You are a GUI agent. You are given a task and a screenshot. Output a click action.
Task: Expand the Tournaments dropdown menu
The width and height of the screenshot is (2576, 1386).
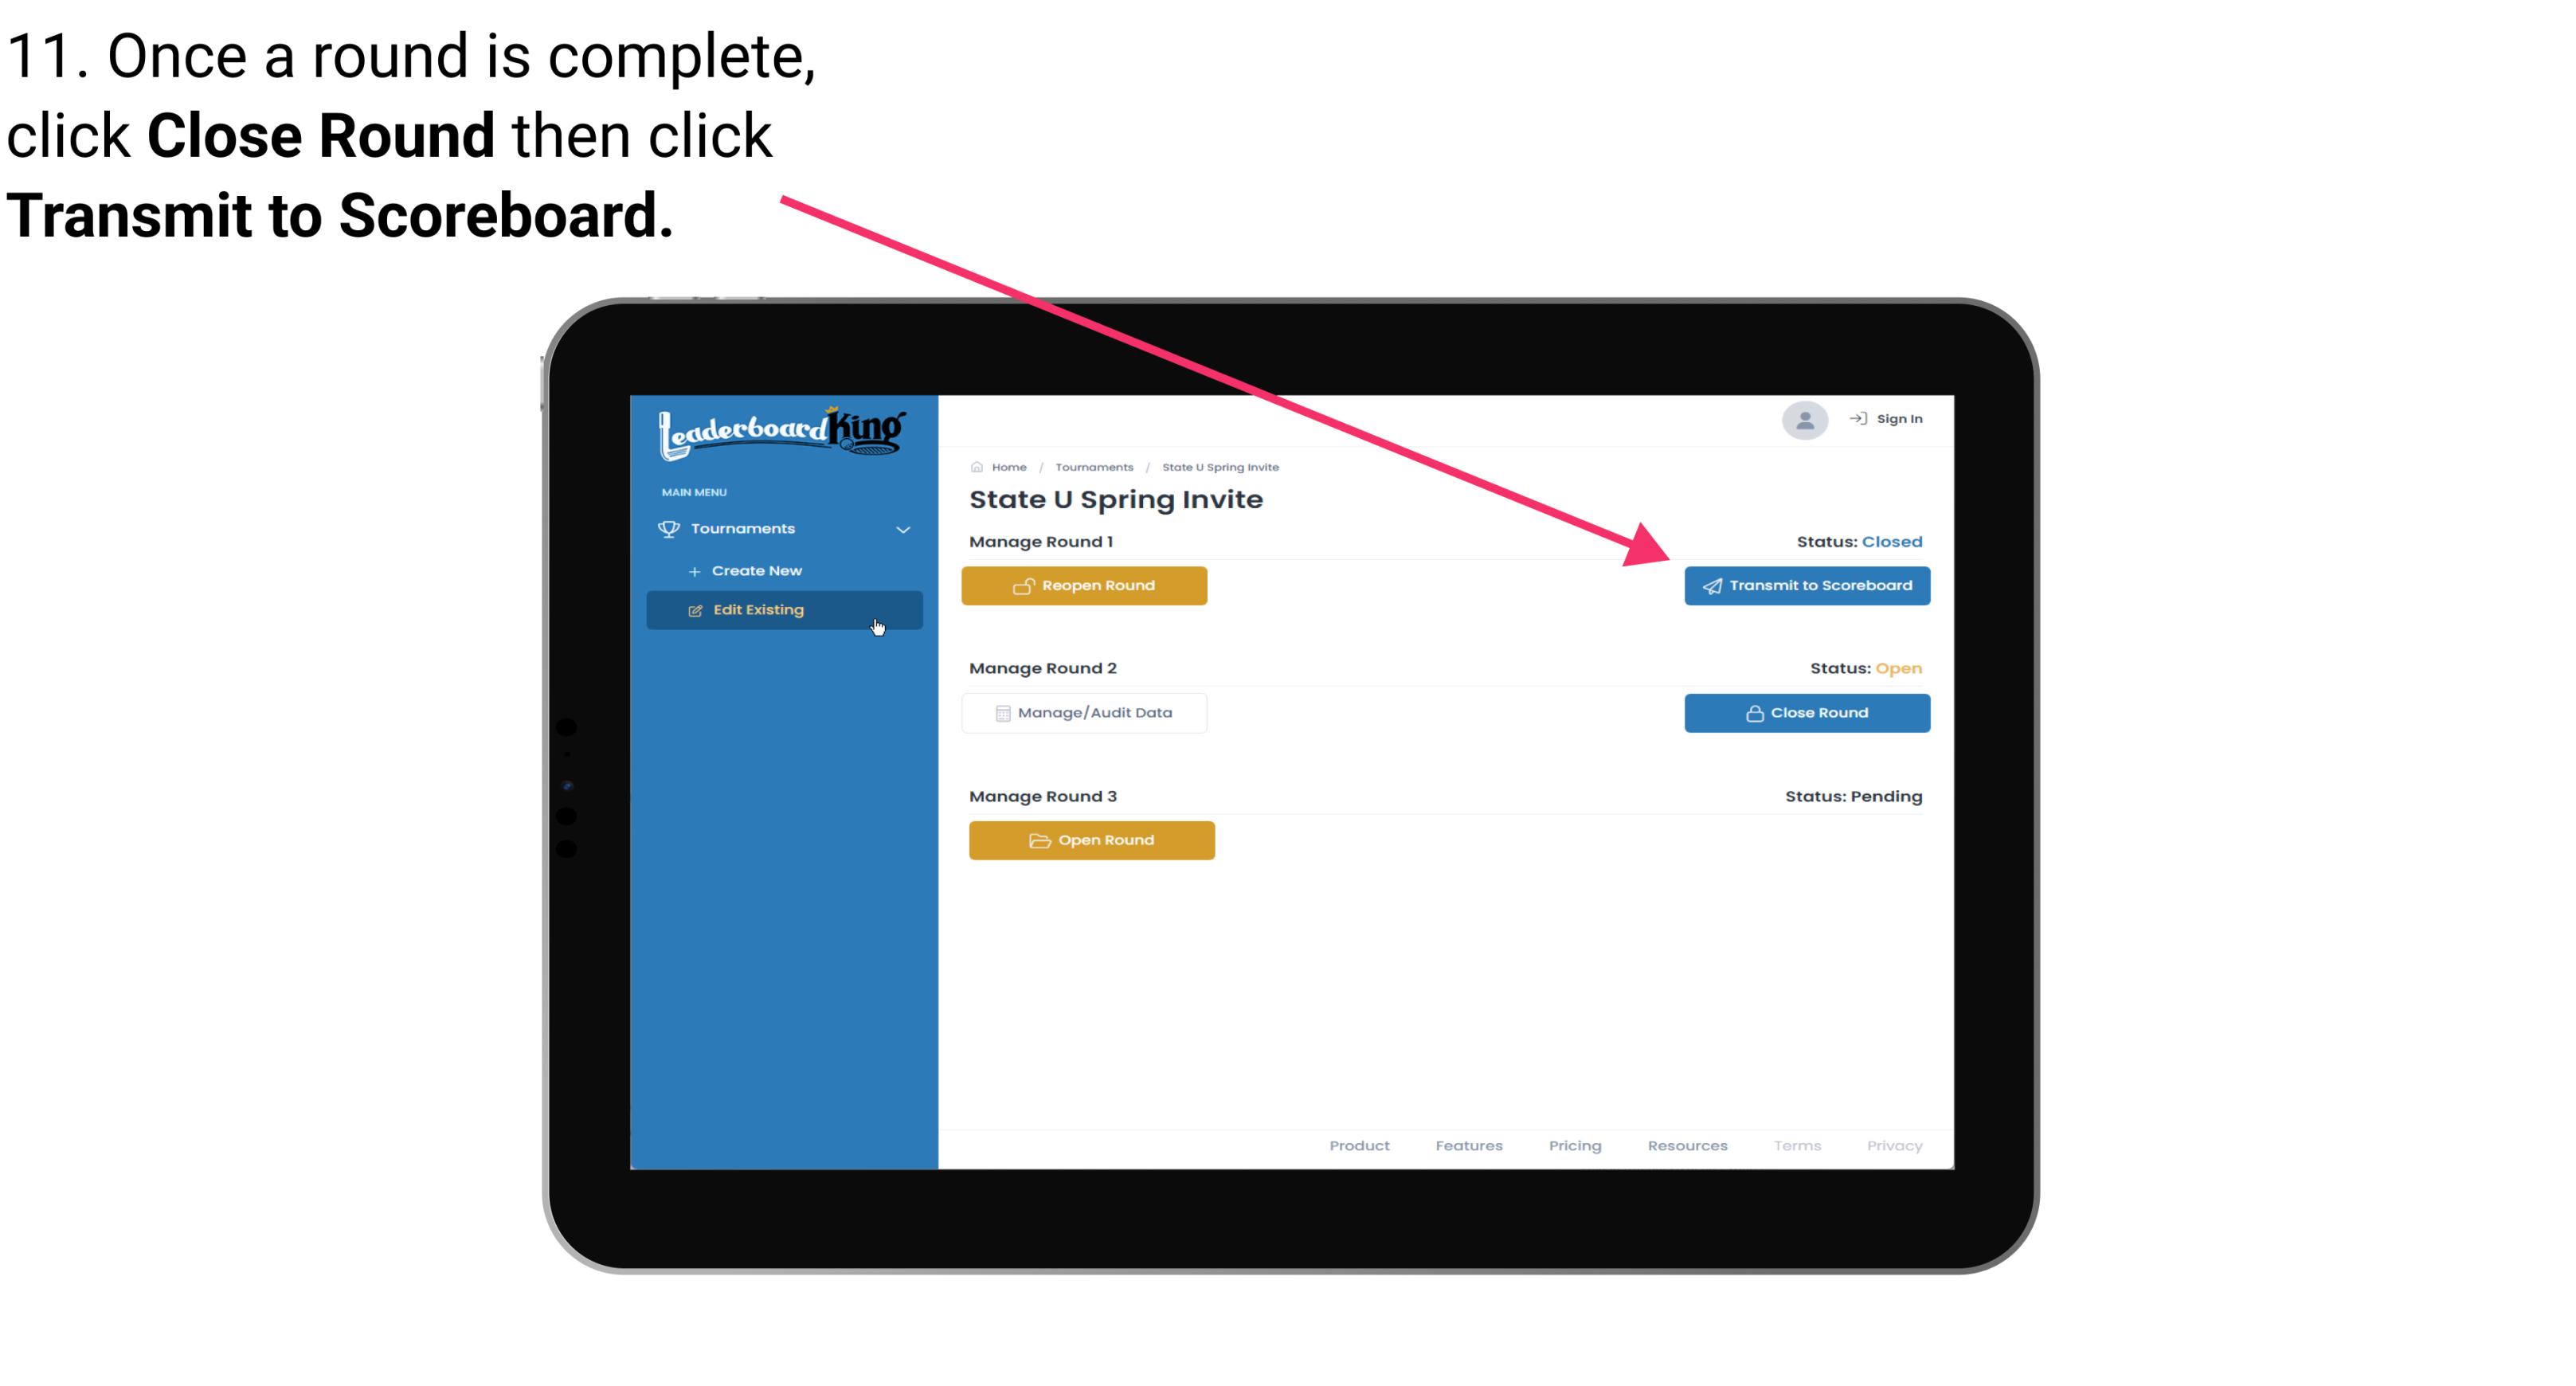point(785,529)
